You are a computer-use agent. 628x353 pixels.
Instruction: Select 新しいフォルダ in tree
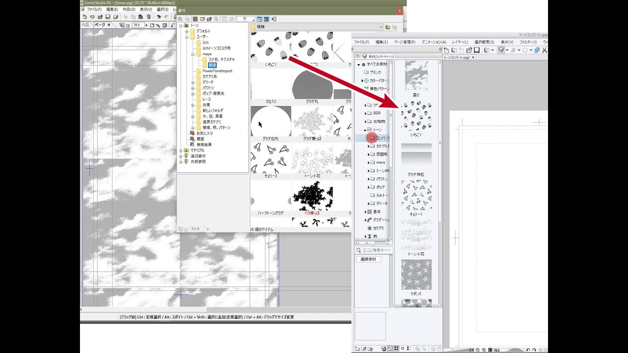212,110
